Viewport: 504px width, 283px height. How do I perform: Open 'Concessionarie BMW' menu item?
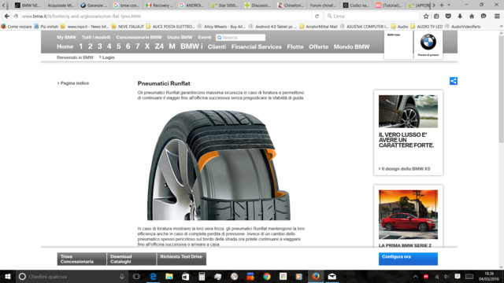point(139,37)
